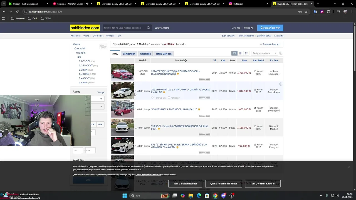Click Çerez Tercihlerimi Yönet button
Screen dimensions: 356x200
point(224,184)
